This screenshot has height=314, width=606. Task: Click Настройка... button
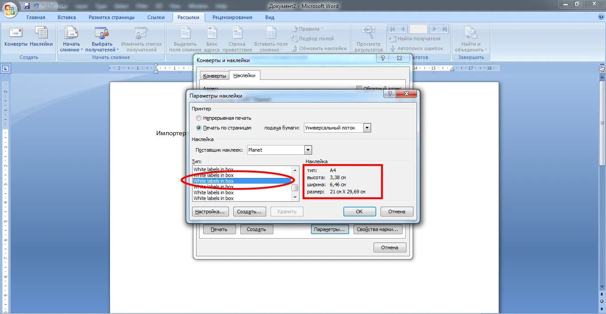click(x=211, y=212)
